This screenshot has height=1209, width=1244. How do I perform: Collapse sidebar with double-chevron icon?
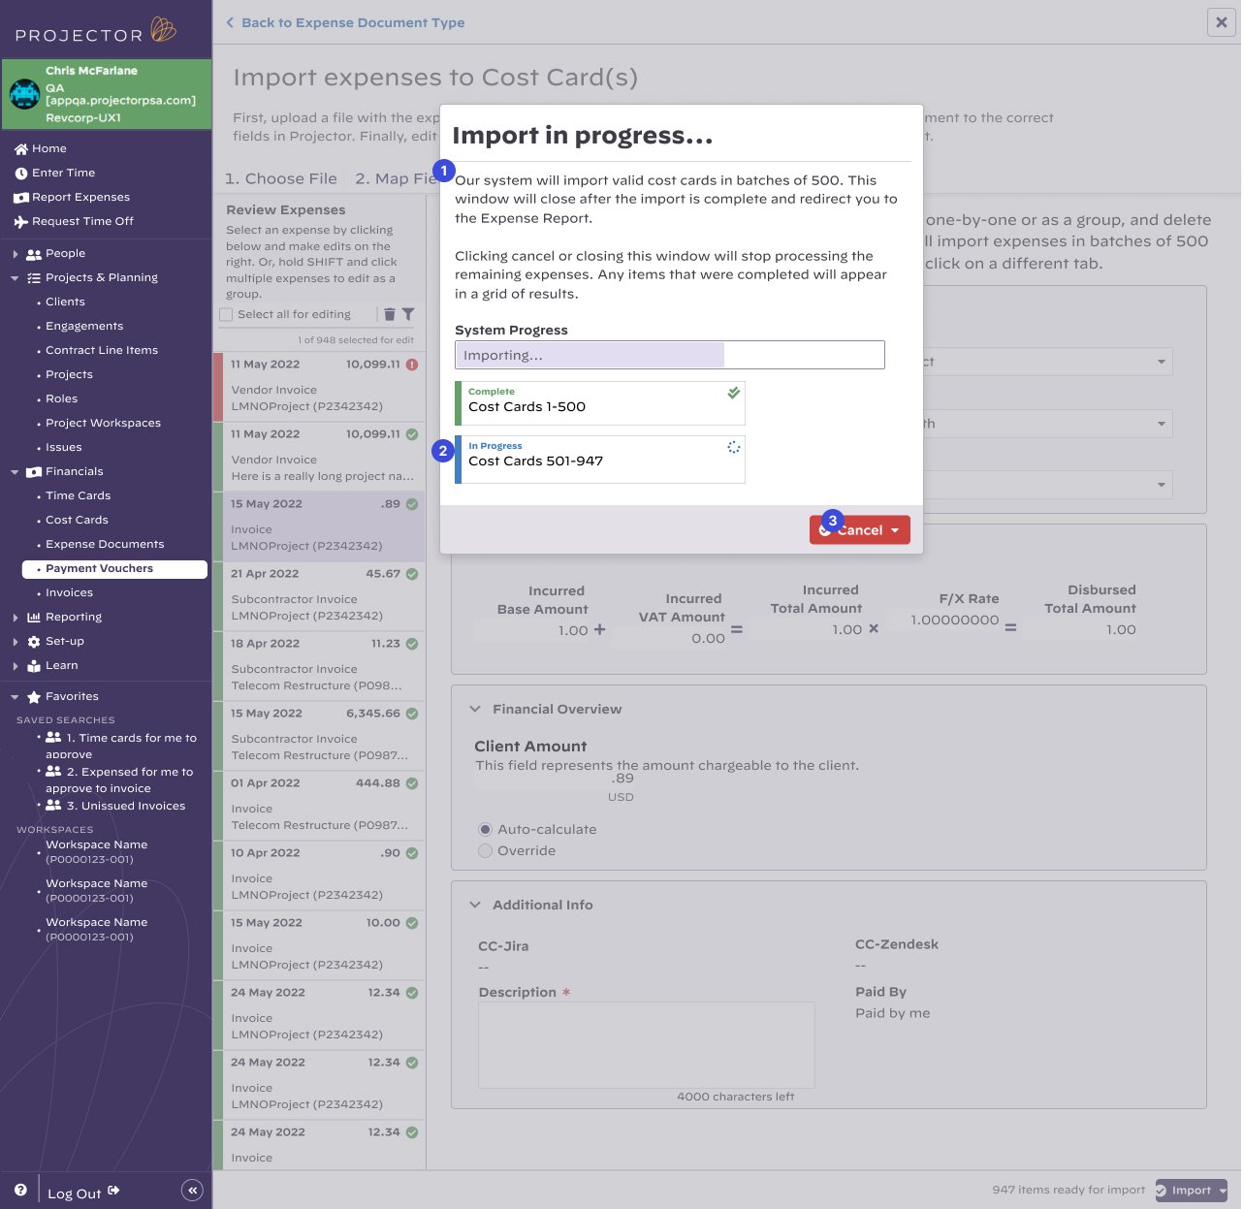click(x=192, y=1191)
